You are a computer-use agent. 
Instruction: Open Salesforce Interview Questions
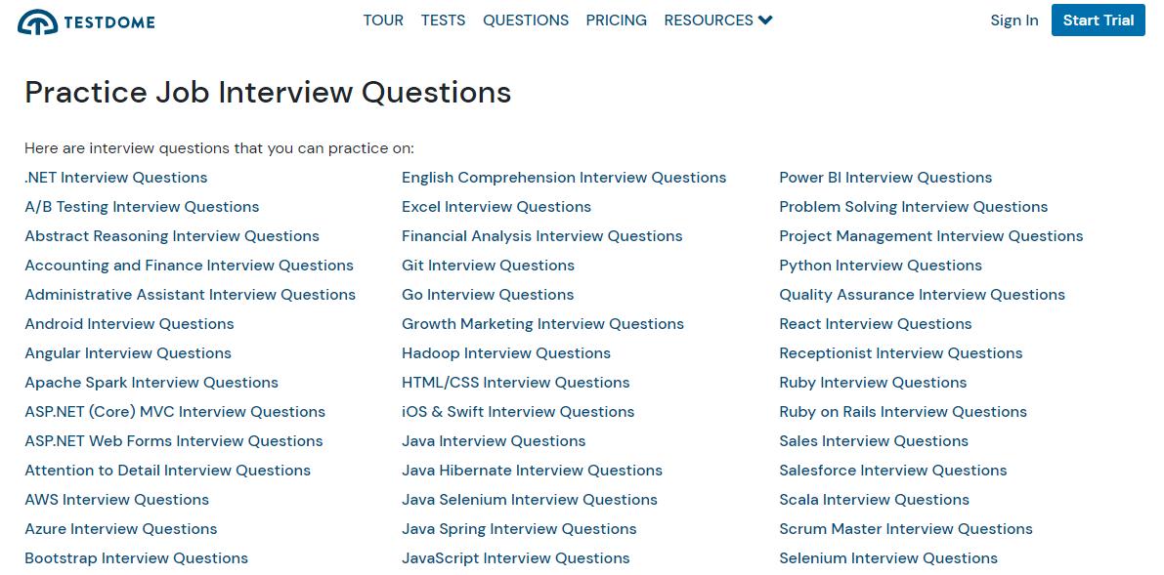893,471
